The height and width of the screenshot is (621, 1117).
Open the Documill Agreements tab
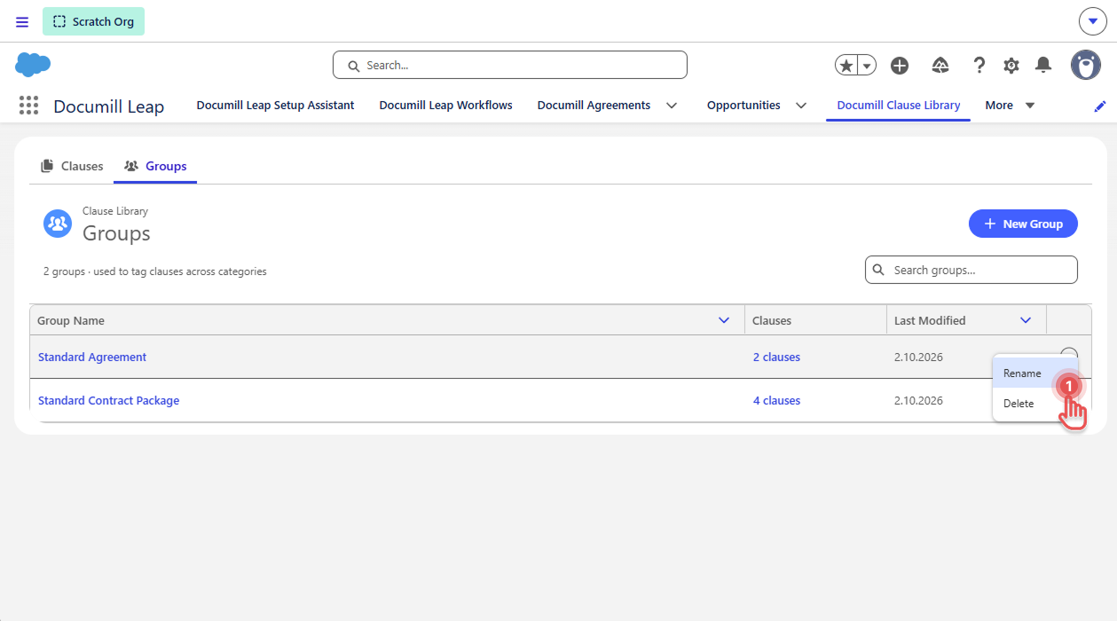594,106
